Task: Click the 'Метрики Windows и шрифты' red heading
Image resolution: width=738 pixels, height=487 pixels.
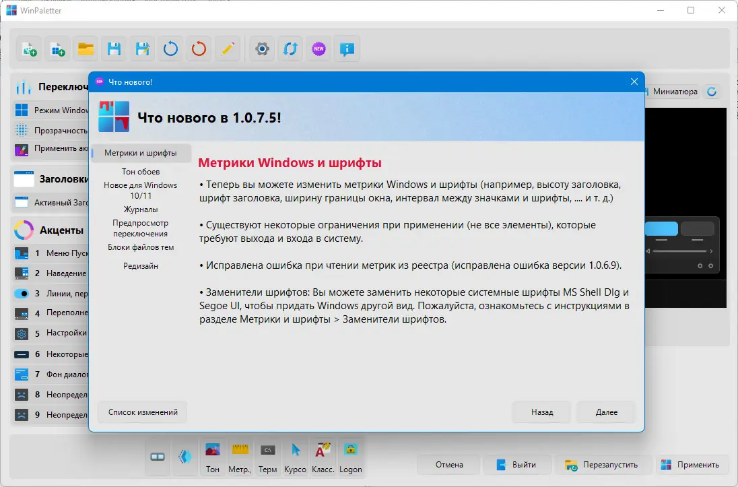Action: (290, 163)
